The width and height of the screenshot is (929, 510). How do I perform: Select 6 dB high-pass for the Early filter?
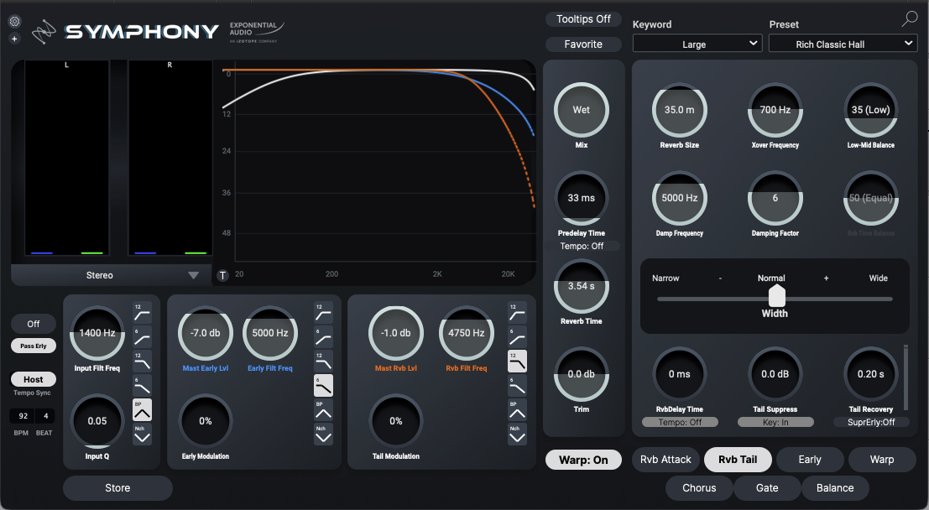[323, 337]
